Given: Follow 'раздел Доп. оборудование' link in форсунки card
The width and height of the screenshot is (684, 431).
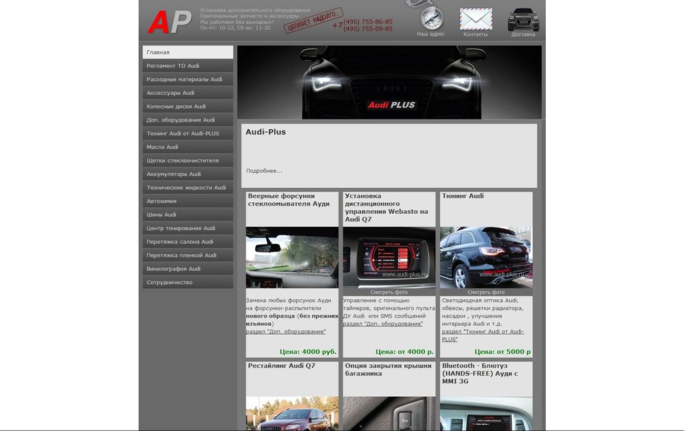Looking at the screenshot, I should [x=286, y=332].
